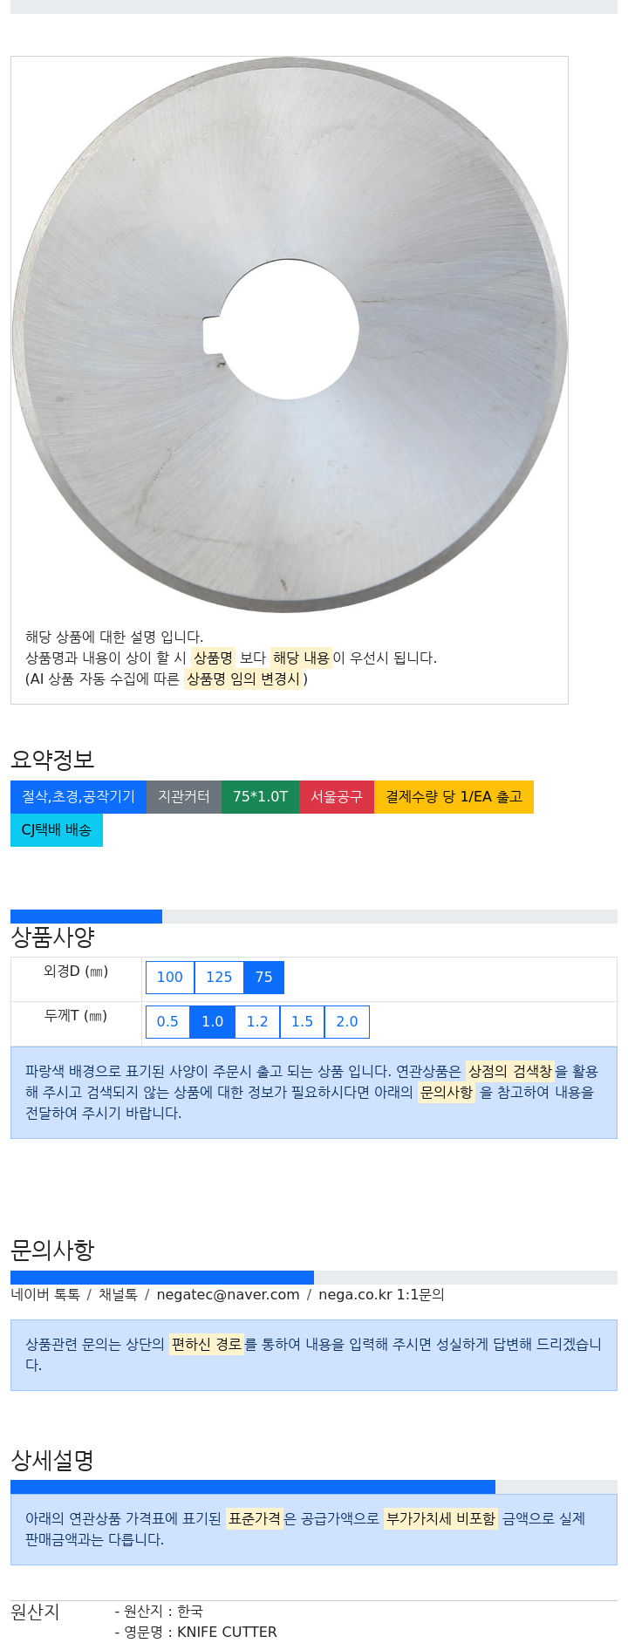Select outer diameter 125 option
Screen dimensions: 628x1643
(219, 978)
